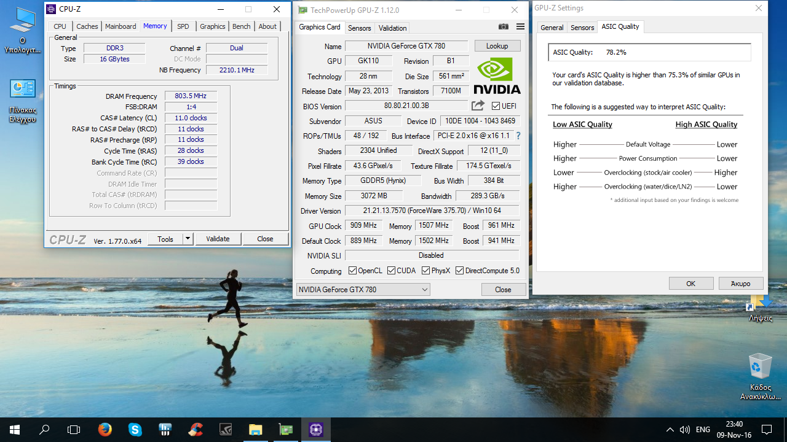Click the Memory Size 3072 MB field

[x=374, y=196]
